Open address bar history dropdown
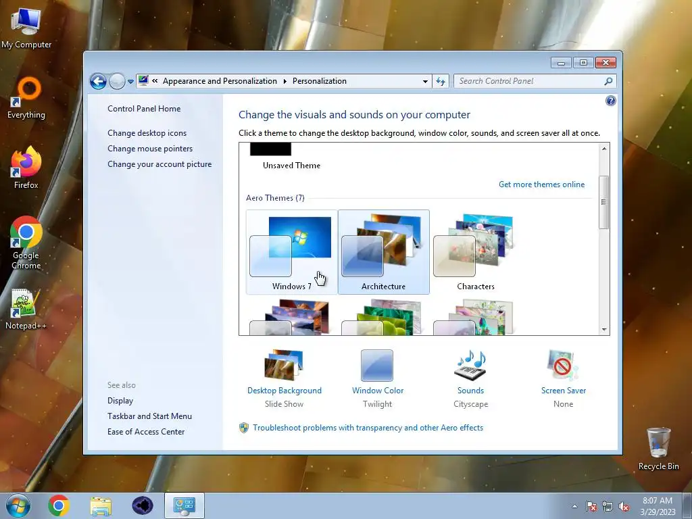This screenshot has width=692, height=519. [x=425, y=81]
